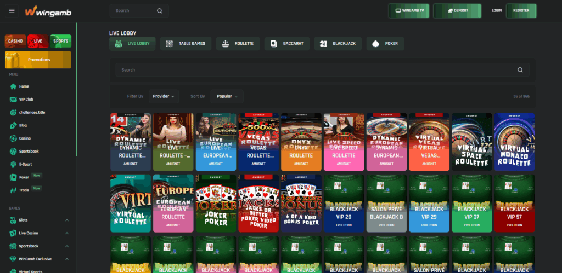
Task: Click the Wingamb TV monitor icon
Action: click(x=398, y=11)
